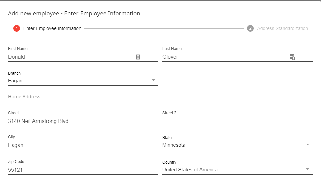Viewport: 321px width, 180px height.
Task: Click the contact card icon in First Name
Action: click(138, 57)
